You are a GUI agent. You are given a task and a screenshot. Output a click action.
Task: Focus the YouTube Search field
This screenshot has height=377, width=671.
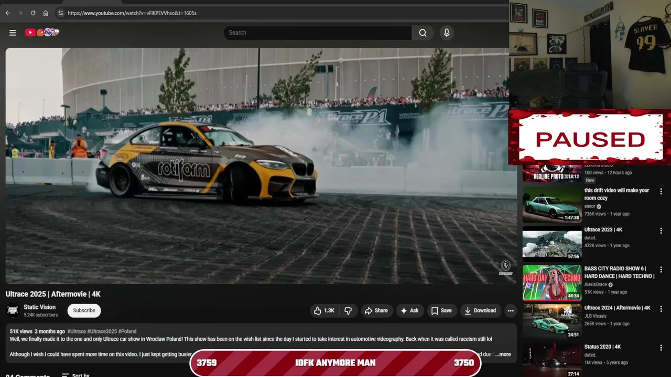pyautogui.click(x=318, y=32)
